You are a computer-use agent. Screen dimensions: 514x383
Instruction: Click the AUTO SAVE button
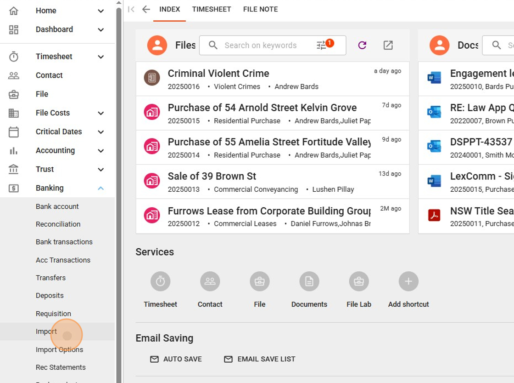coord(176,359)
